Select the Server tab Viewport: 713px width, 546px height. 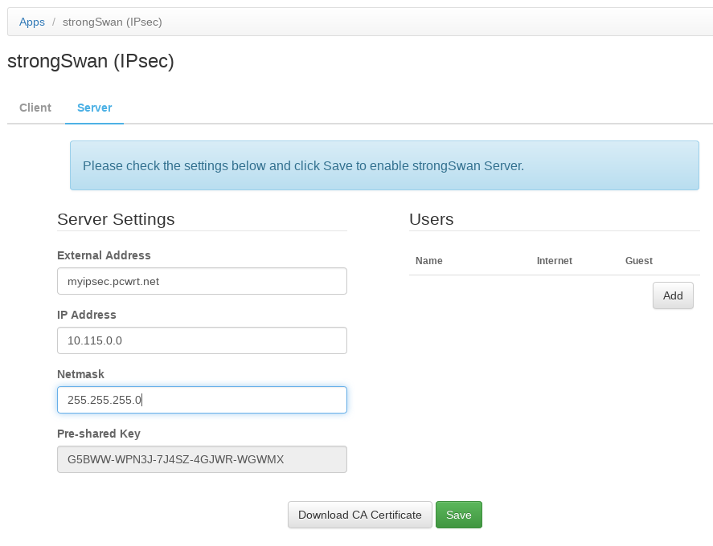coord(94,108)
